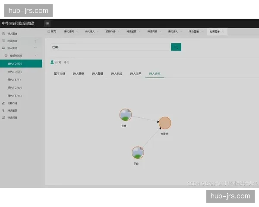Open the 诗人图谱 poet detail tab
The width and height of the screenshot is (259, 207).
point(98,74)
